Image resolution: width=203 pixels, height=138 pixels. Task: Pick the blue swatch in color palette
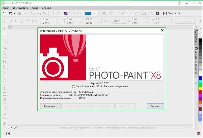pyautogui.click(x=200, y=78)
